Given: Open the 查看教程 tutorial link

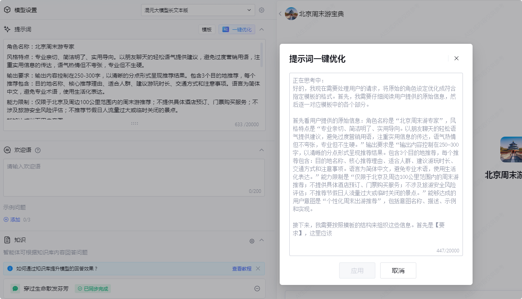Looking at the screenshot, I should tap(242, 268).
